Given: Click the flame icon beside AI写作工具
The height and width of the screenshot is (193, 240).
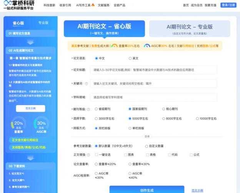Looking at the screenshot, I should [93, 5].
